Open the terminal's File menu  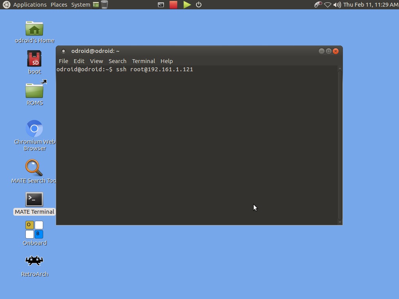pos(63,61)
